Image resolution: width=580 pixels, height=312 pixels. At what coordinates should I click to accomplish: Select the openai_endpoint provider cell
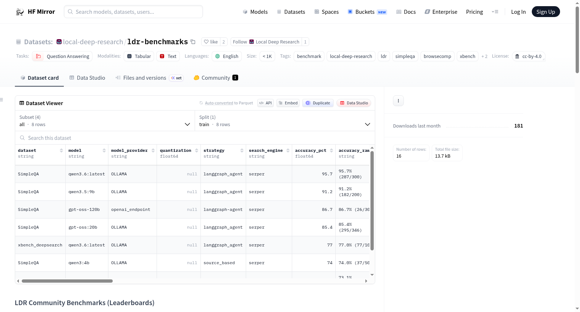(132, 209)
